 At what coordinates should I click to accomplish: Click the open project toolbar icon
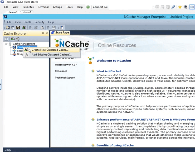(x=13, y=27)
